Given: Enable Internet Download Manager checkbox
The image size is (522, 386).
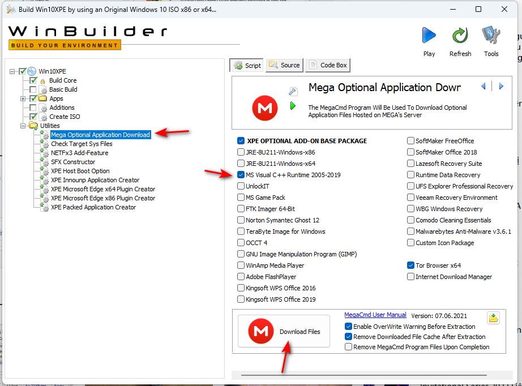Looking at the screenshot, I should click(410, 277).
